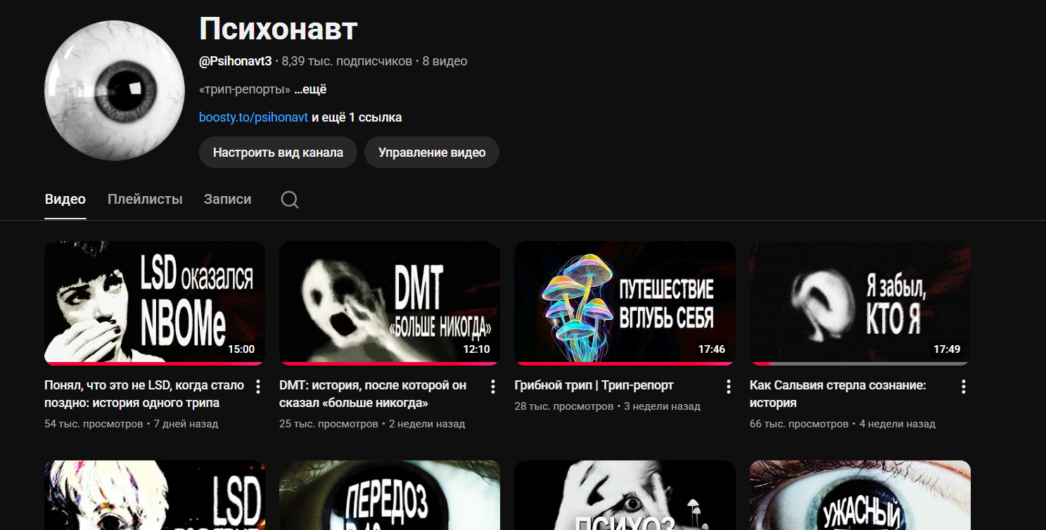Open options menu for Грибной трип video
This screenshot has height=530, width=1046.
coord(729,387)
